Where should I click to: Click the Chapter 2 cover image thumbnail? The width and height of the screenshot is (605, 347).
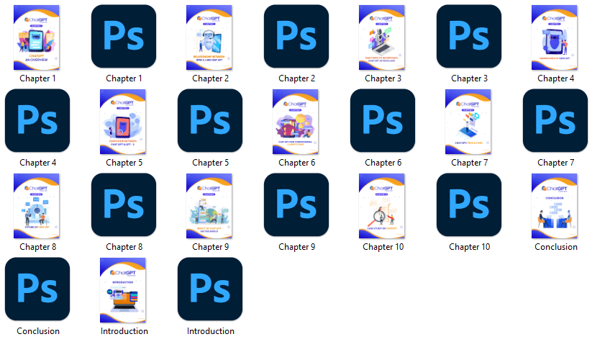[x=210, y=37]
